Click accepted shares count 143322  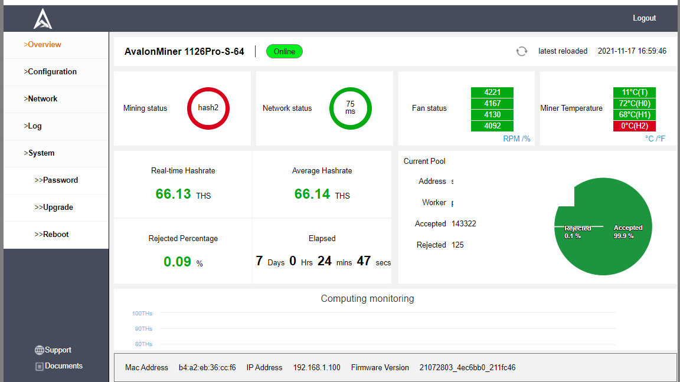pyautogui.click(x=463, y=224)
